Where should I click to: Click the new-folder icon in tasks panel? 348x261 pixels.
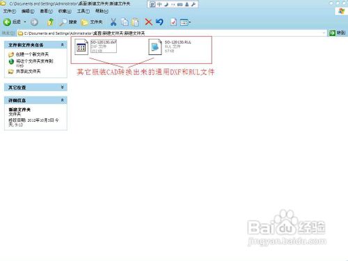point(11,54)
